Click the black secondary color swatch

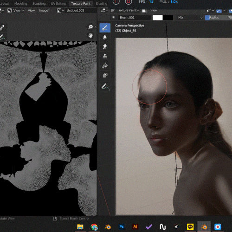[x=168, y=18]
